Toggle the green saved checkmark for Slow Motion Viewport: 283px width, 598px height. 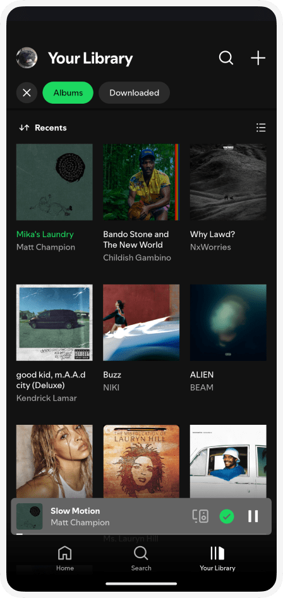(x=227, y=516)
